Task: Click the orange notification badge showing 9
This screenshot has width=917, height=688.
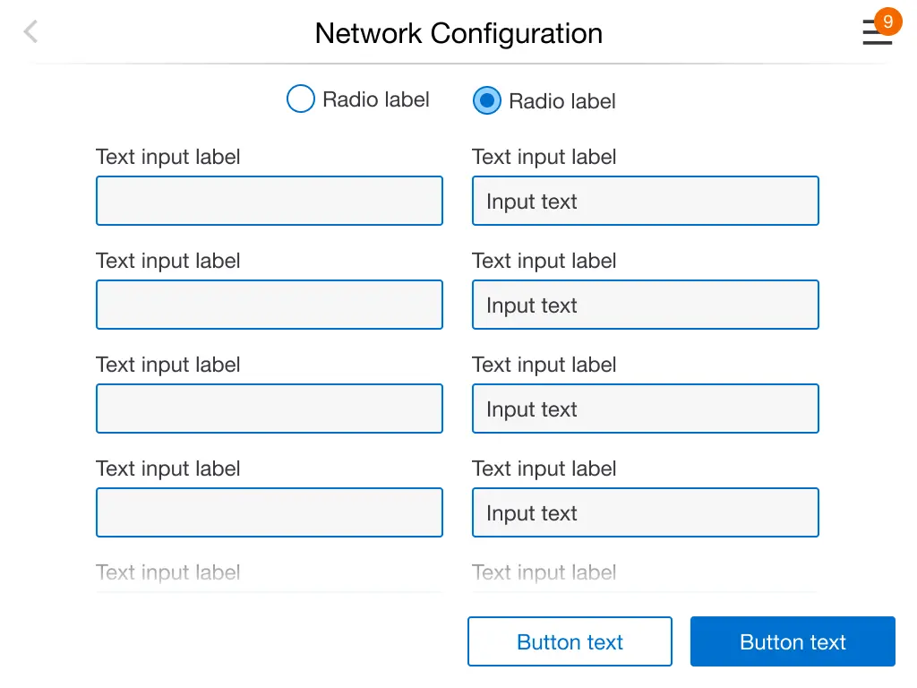Action: [887, 21]
